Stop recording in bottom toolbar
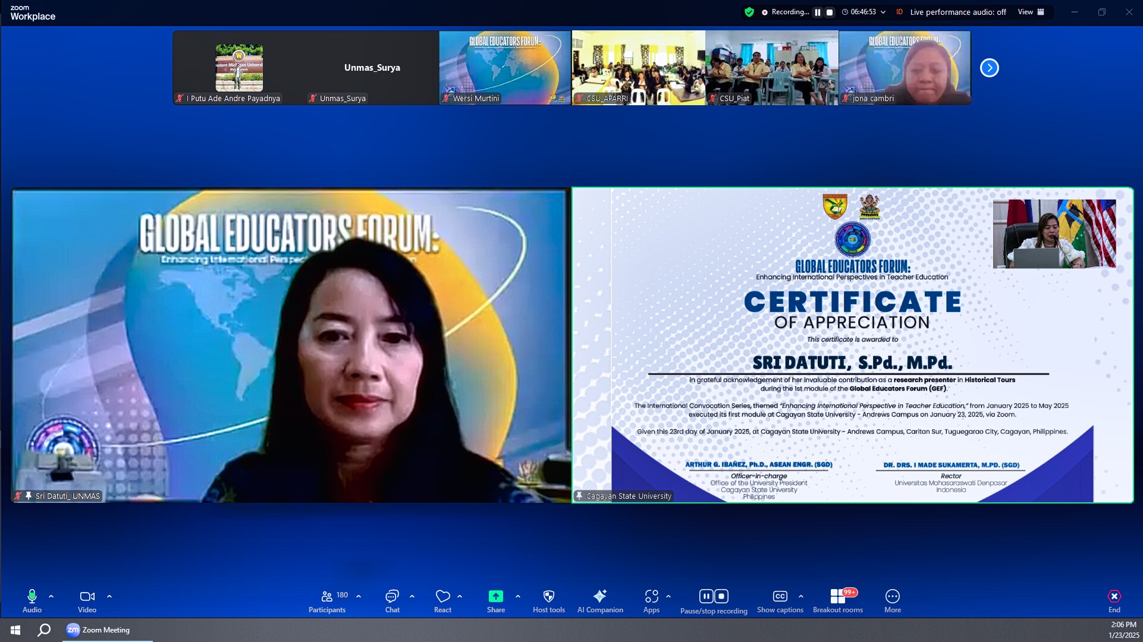 pos(721,596)
